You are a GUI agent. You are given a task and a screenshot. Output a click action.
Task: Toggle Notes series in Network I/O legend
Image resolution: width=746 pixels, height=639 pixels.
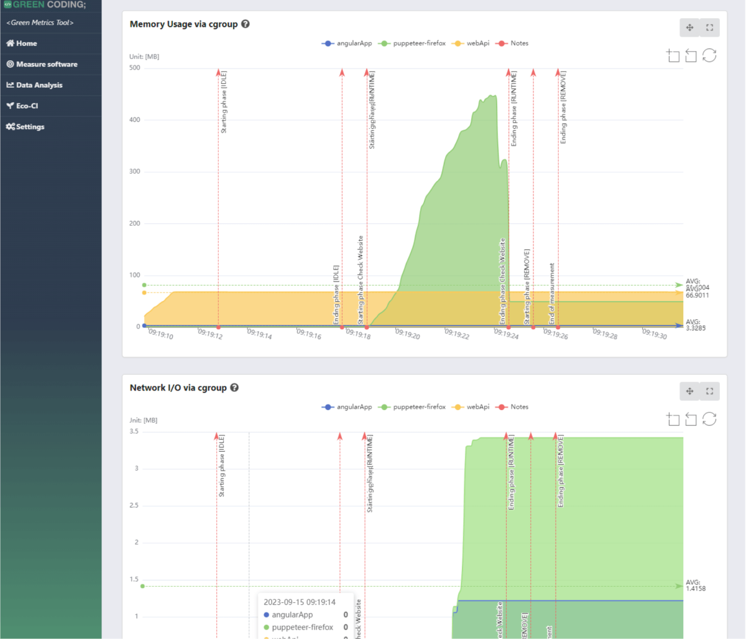click(x=512, y=407)
